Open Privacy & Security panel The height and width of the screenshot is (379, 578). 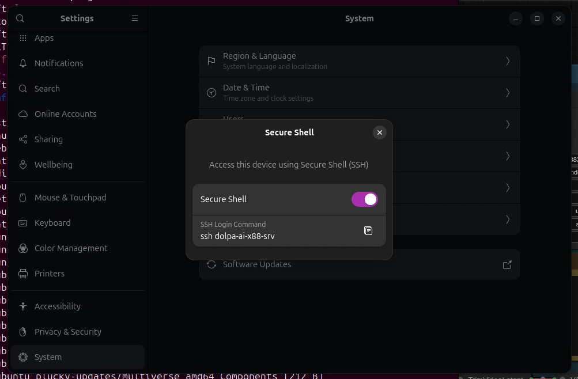[x=67, y=332]
